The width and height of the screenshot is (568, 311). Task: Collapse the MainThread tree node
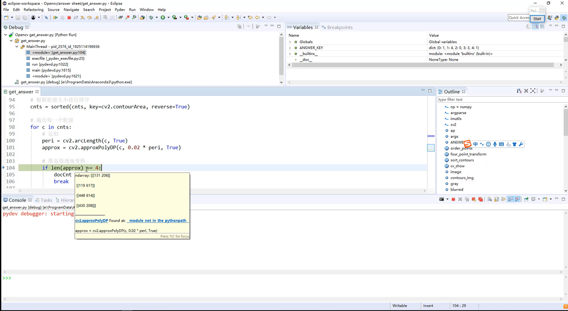coord(17,46)
